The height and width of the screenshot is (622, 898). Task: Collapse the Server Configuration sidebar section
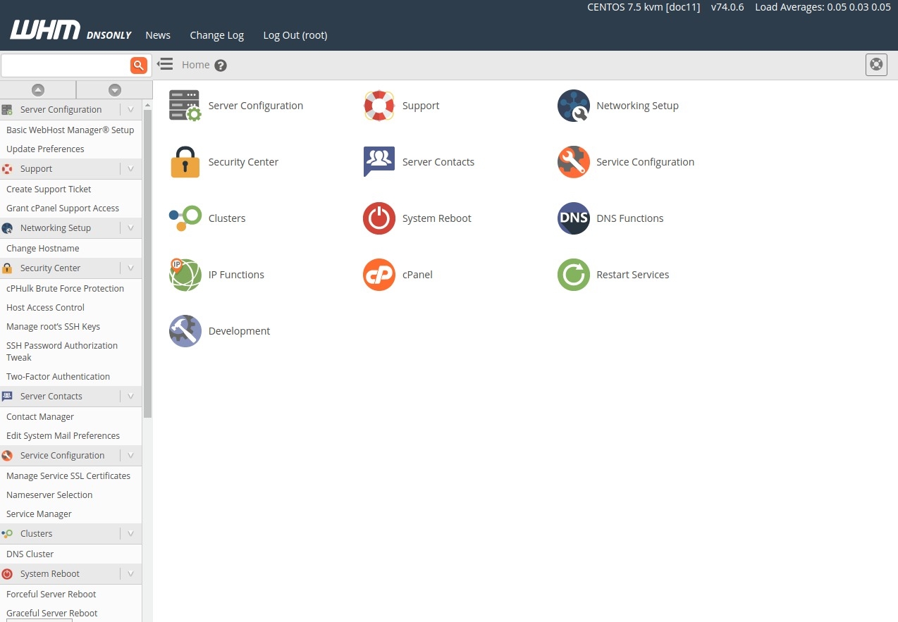coord(130,110)
